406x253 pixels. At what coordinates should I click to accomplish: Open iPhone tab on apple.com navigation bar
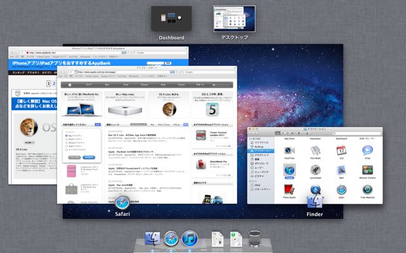145,85
